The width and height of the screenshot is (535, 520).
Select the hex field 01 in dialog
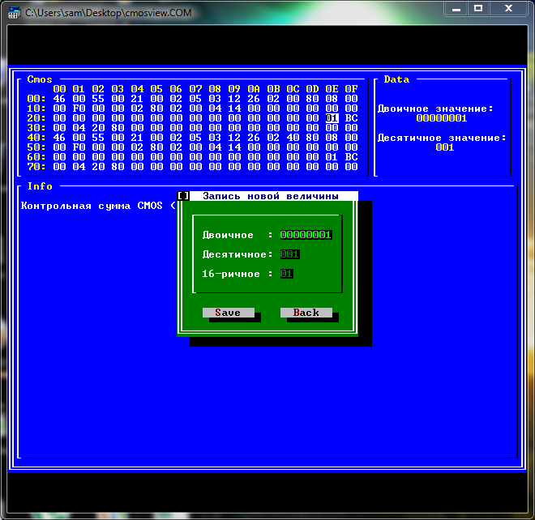[286, 274]
